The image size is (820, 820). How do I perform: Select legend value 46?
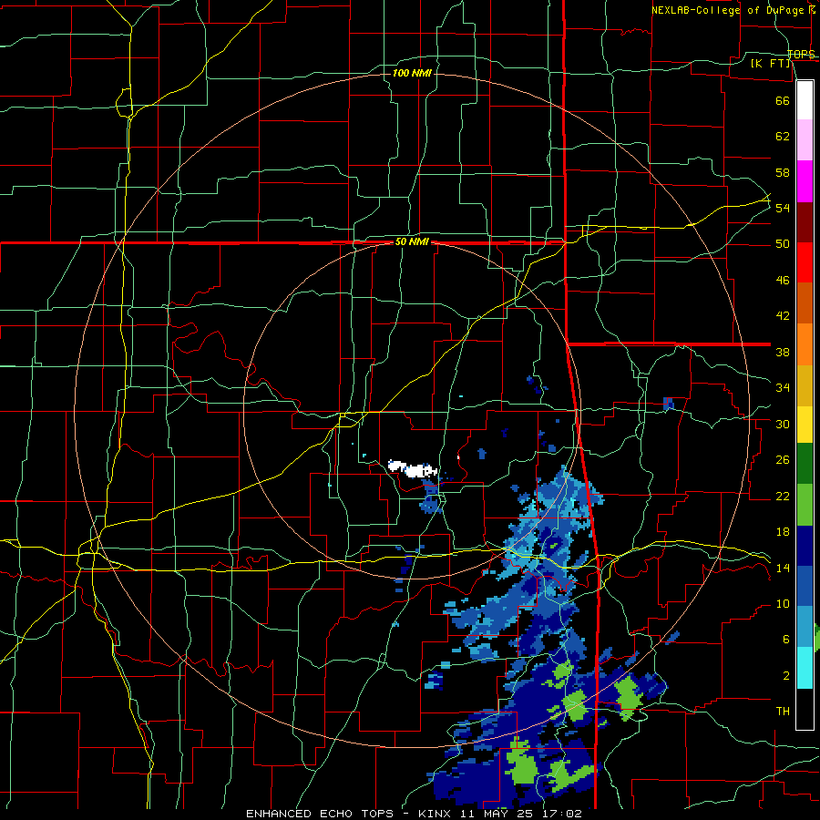(783, 281)
